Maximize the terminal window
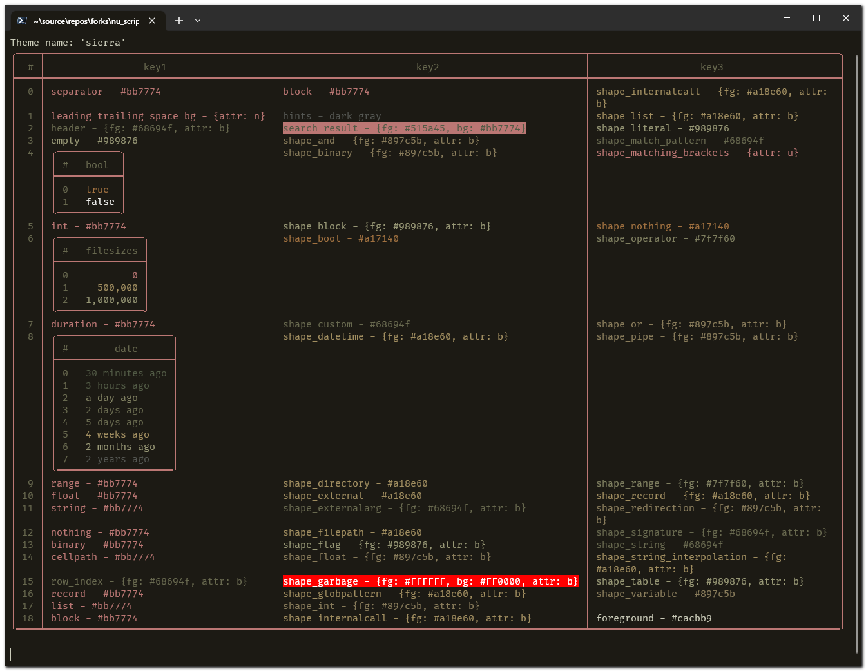This screenshot has width=866, height=671. point(816,18)
